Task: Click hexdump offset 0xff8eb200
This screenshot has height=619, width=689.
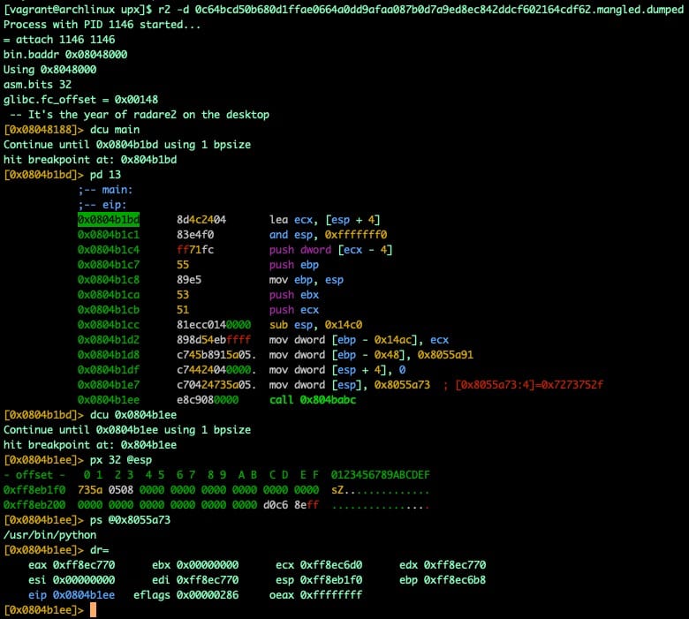Action: pos(34,505)
